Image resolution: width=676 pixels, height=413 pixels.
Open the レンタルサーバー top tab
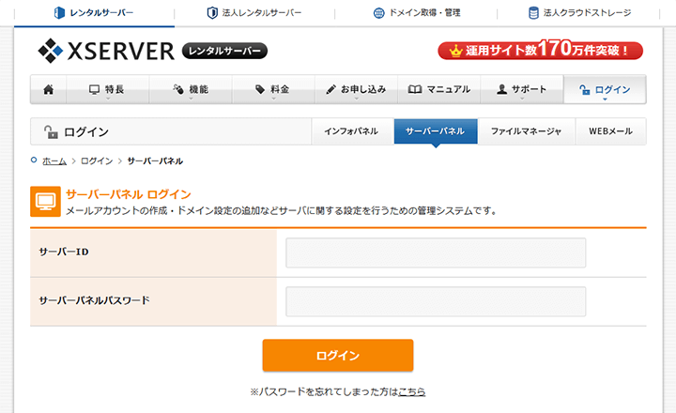click(x=94, y=13)
